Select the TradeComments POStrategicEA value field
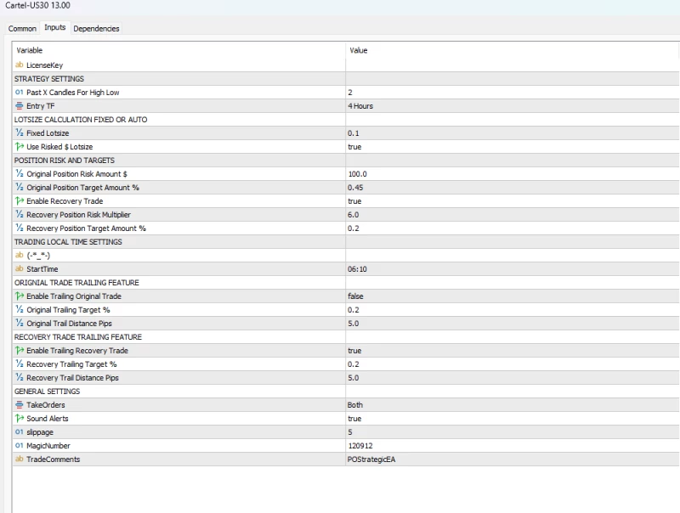This screenshot has width=680, height=513. coord(510,459)
